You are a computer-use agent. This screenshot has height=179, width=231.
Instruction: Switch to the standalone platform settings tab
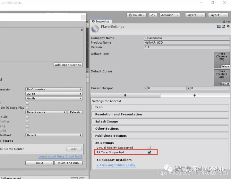pos(125,96)
